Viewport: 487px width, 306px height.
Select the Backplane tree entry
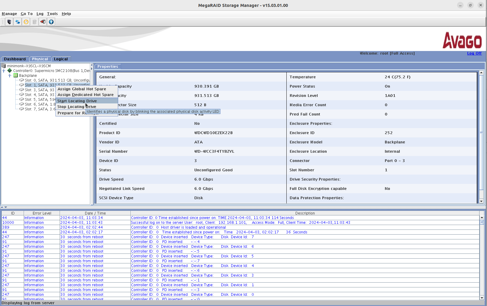(x=28, y=76)
